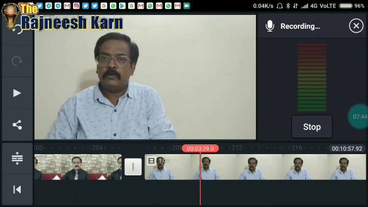Screen dimensions: 368x207
Task: Tap the microphone icon beside Recording
Action: click(270, 26)
